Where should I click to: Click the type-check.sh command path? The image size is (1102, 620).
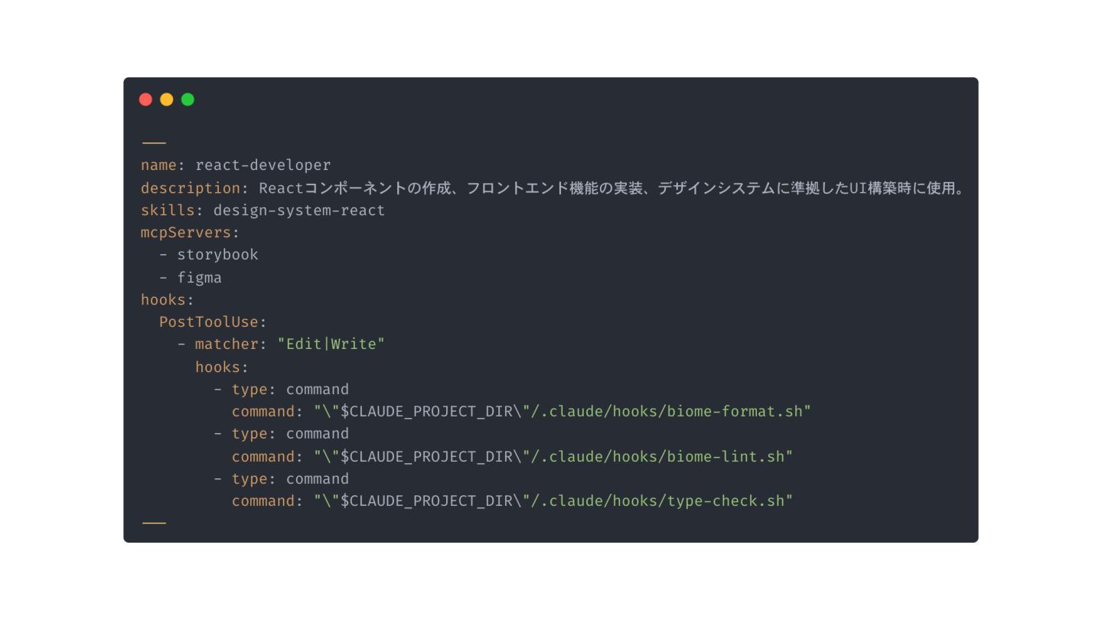(x=553, y=501)
